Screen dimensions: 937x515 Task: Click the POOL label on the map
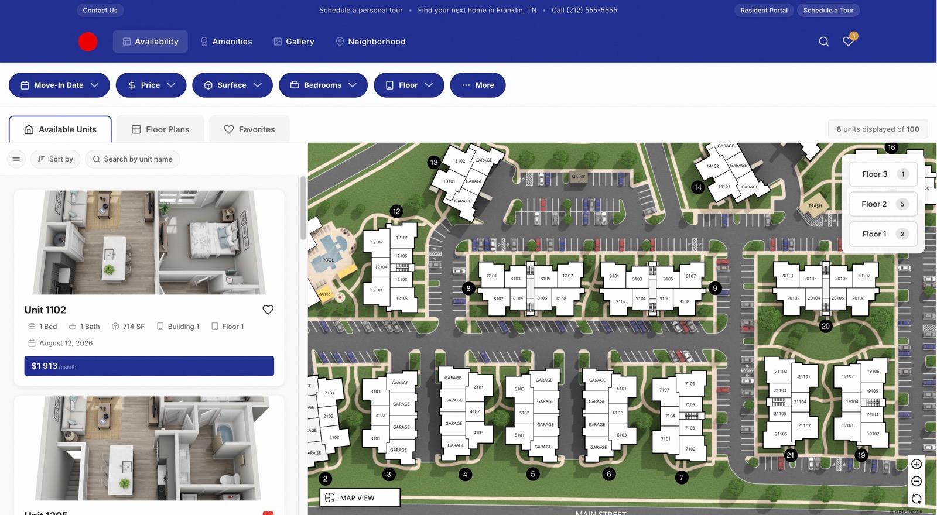click(328, 260)
